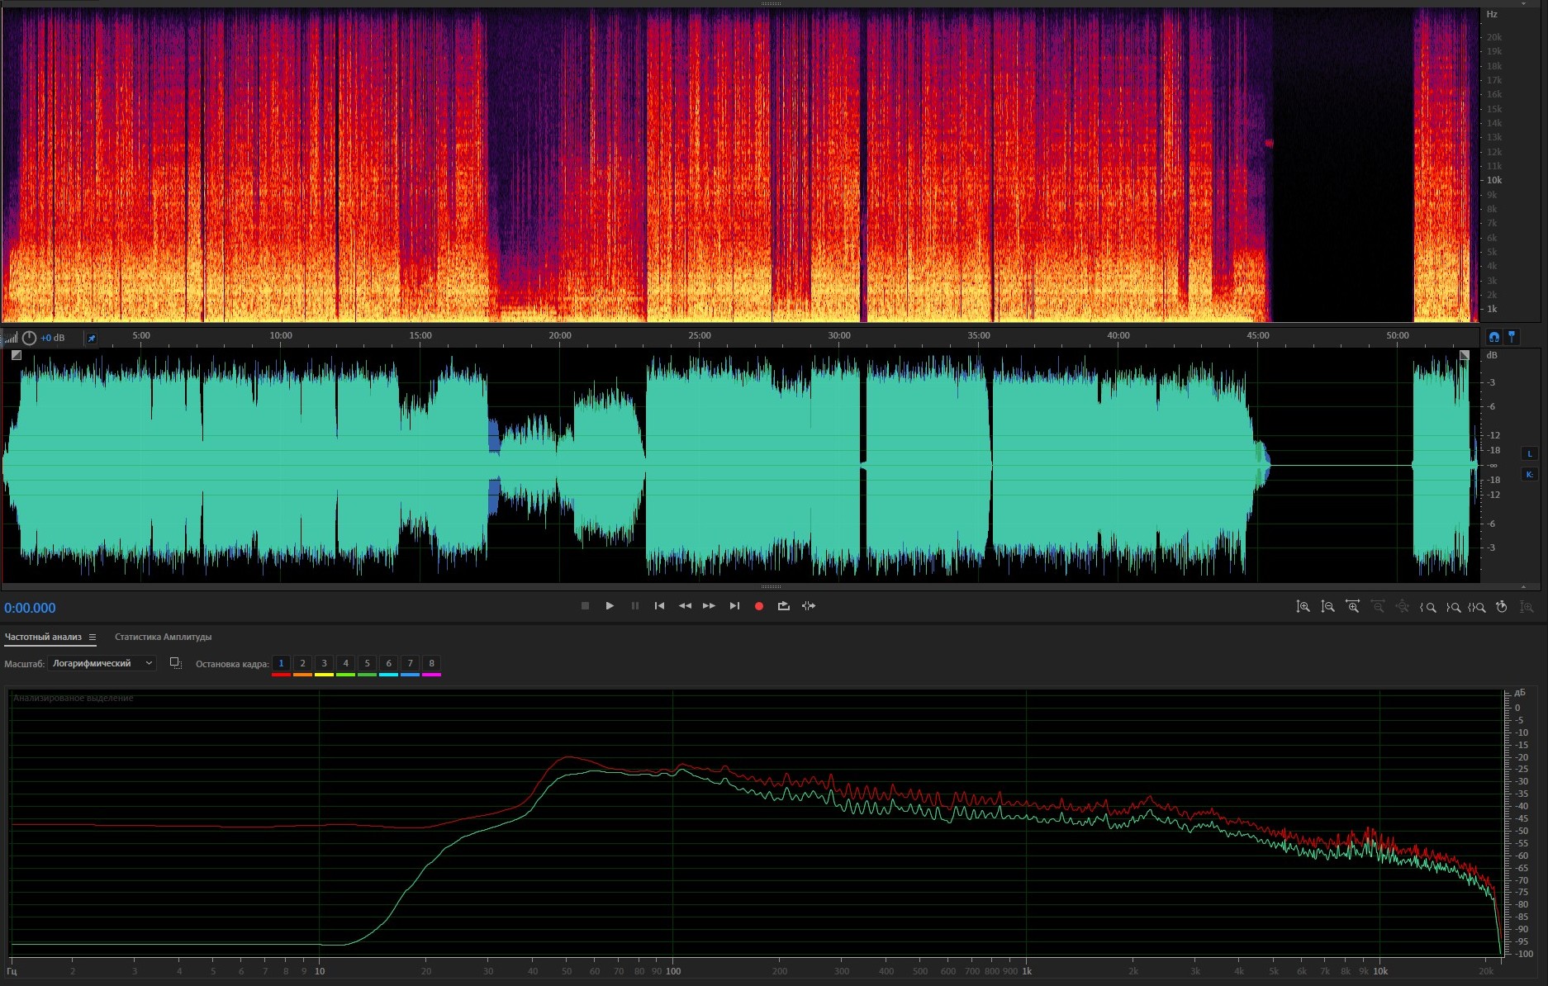
Task: Jump to previous marker with transport button
Action: 659,606
